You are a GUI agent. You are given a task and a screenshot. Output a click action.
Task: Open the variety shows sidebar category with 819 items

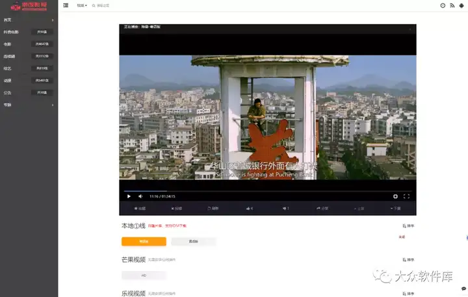click(29, 68)
